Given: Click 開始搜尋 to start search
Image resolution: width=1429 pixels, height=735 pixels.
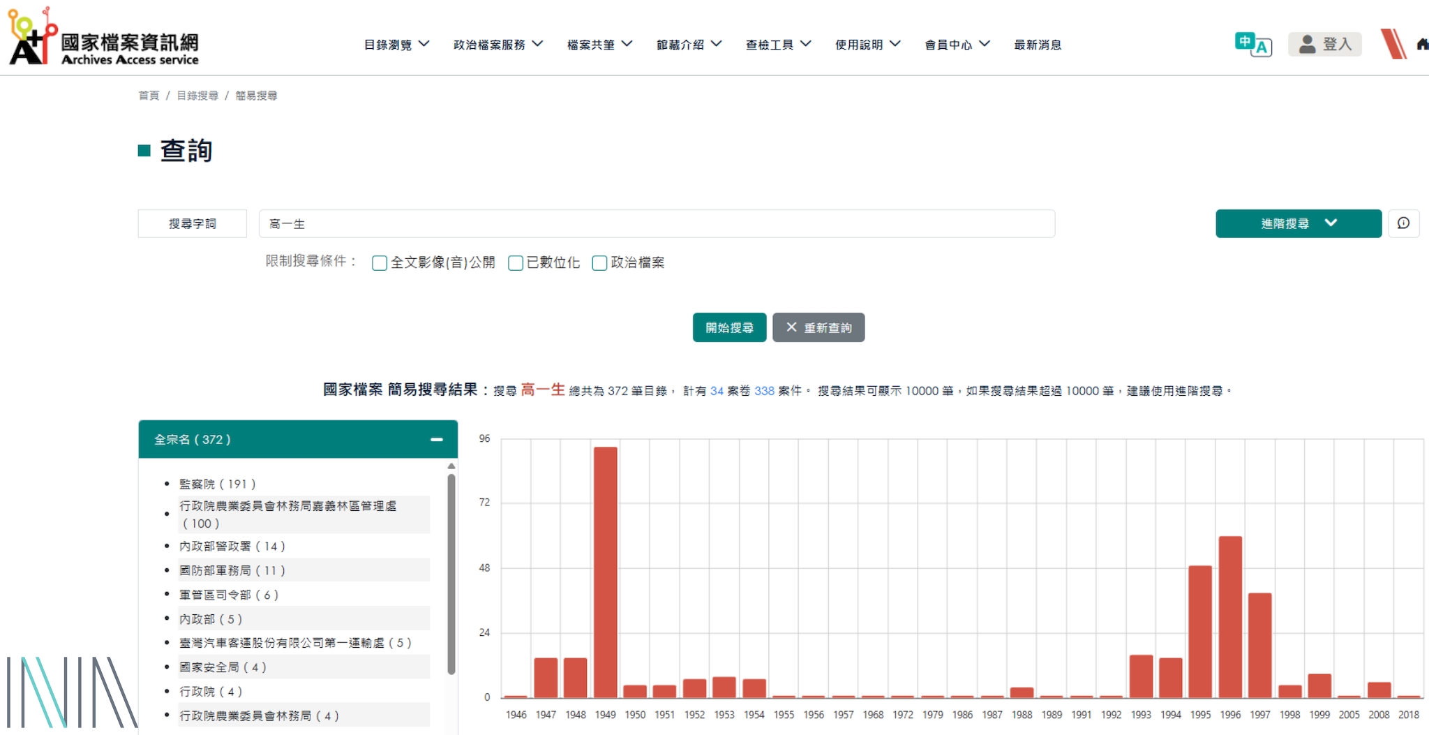Looking at the screenshot, I should 729,327.
